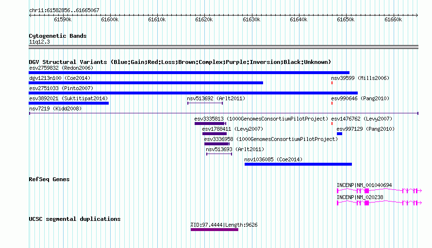Click the 11q12.3 band label
Viewport: 432px width, 248px height.
click(x=39, y=42)
